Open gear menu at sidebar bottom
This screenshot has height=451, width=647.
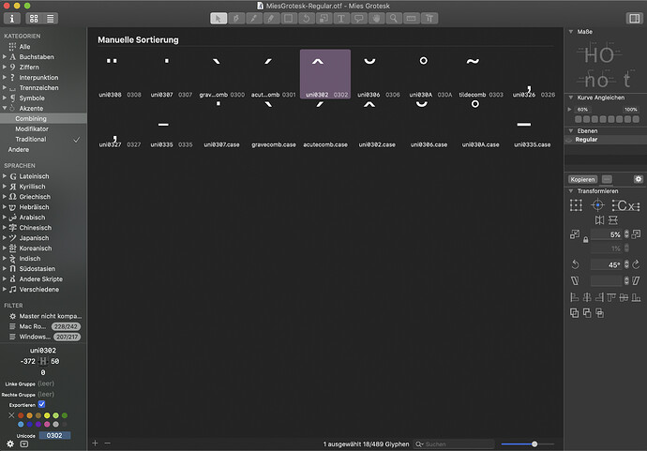(10, 444)
